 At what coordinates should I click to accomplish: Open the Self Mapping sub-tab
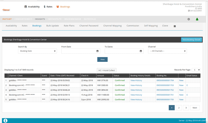(x=151, y=26)
